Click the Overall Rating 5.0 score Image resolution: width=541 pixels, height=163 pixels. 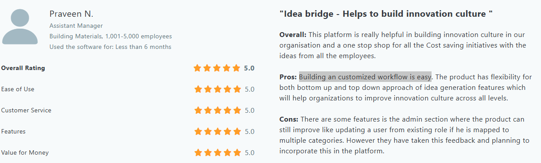point(249,68)
